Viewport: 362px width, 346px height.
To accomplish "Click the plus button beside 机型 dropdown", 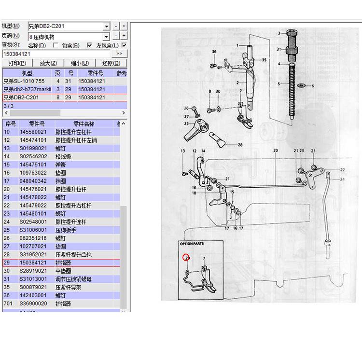I will [x=124, y=26].
